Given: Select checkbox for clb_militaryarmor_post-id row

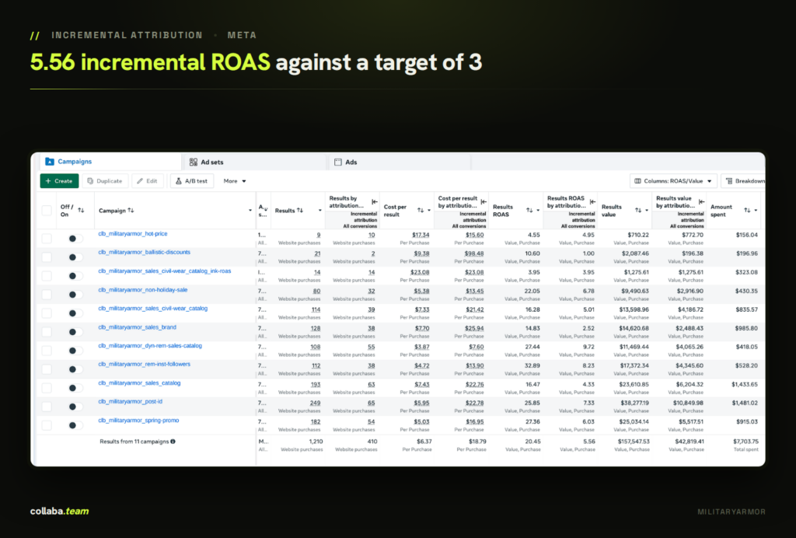Looking at the screenshot, I should (47, 406).
